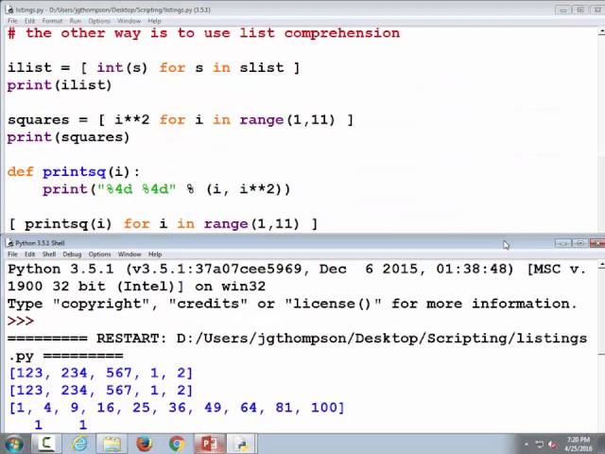Click the '>>>' prompt in the shell

(x=21, y=322)
